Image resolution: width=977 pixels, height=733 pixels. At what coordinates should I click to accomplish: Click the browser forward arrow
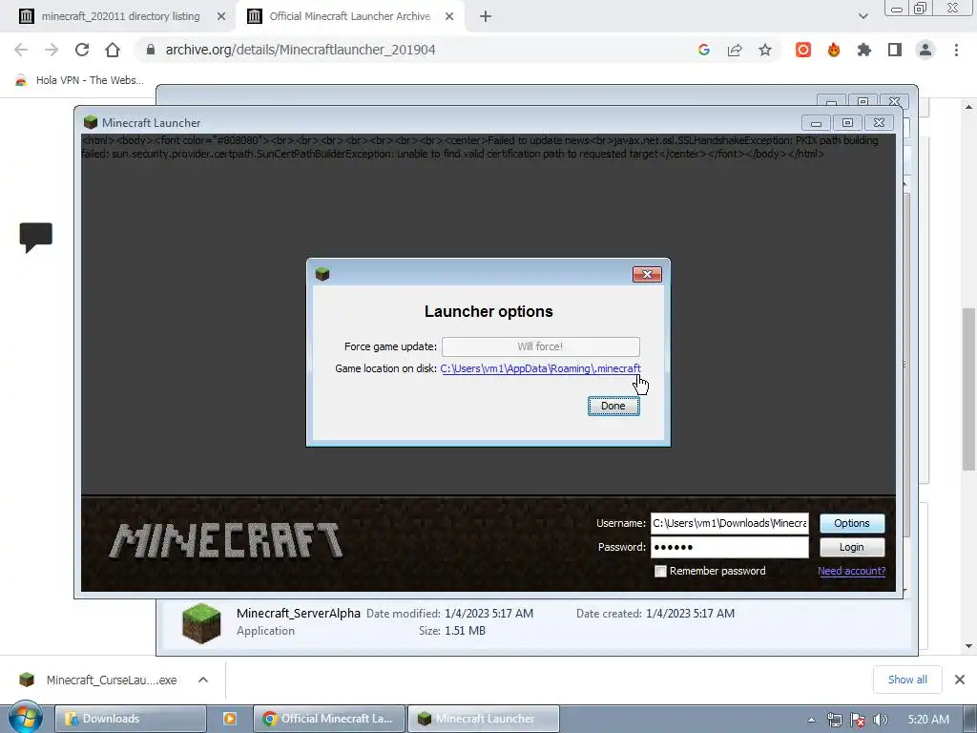coord(52,50)
